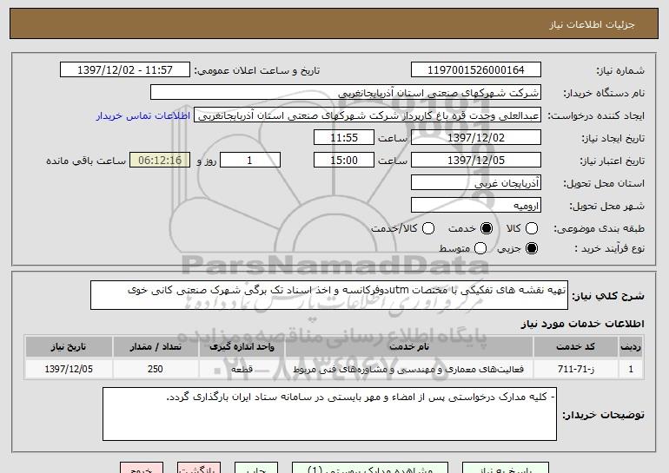
Task: Click the شرح کلی نیاز text box
Action: coord(329,295)
